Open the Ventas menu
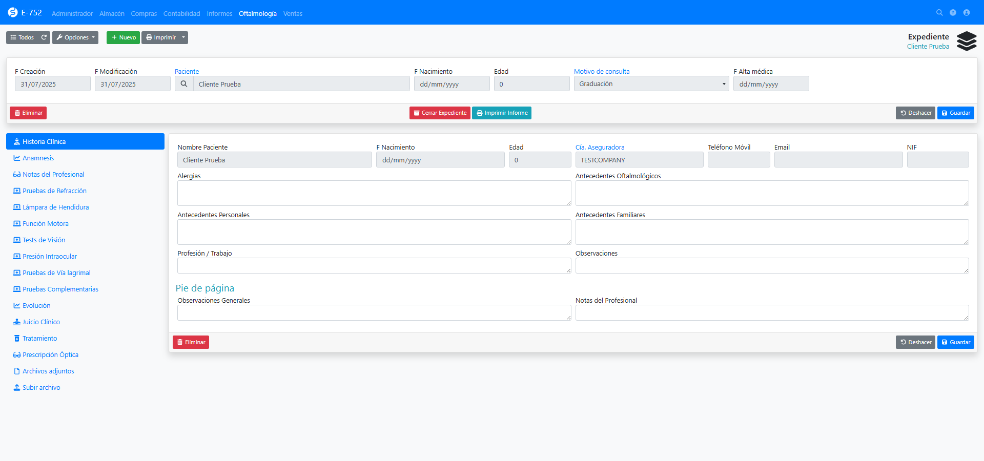Viewport: 984px width, 461px height. (x=293, y=14)
